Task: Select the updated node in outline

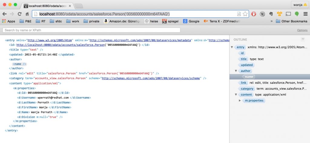Action: pyautogui.click(x=246, y=65)
